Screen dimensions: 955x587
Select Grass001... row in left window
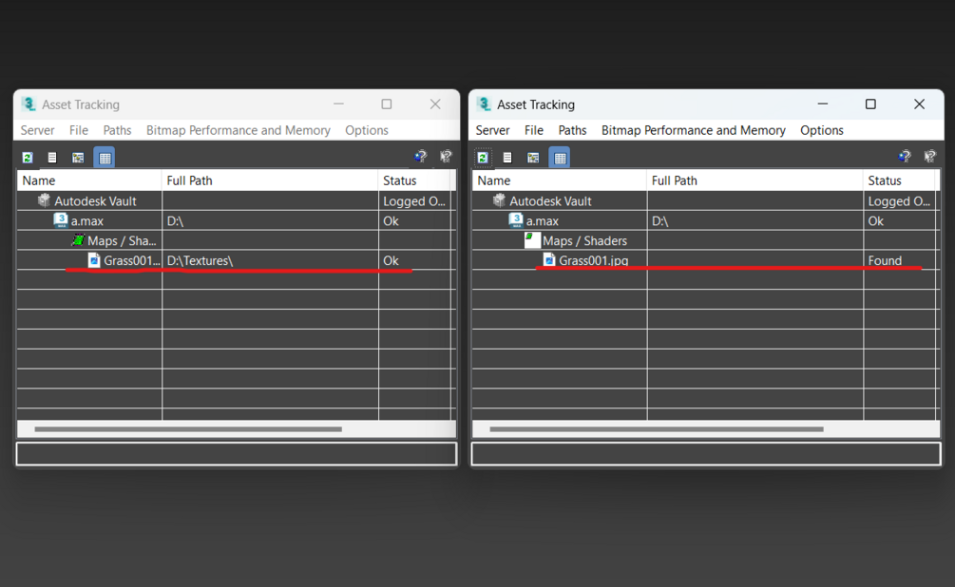point(237,260)
